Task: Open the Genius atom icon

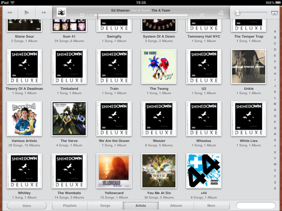Action: (x=221, y=13)
